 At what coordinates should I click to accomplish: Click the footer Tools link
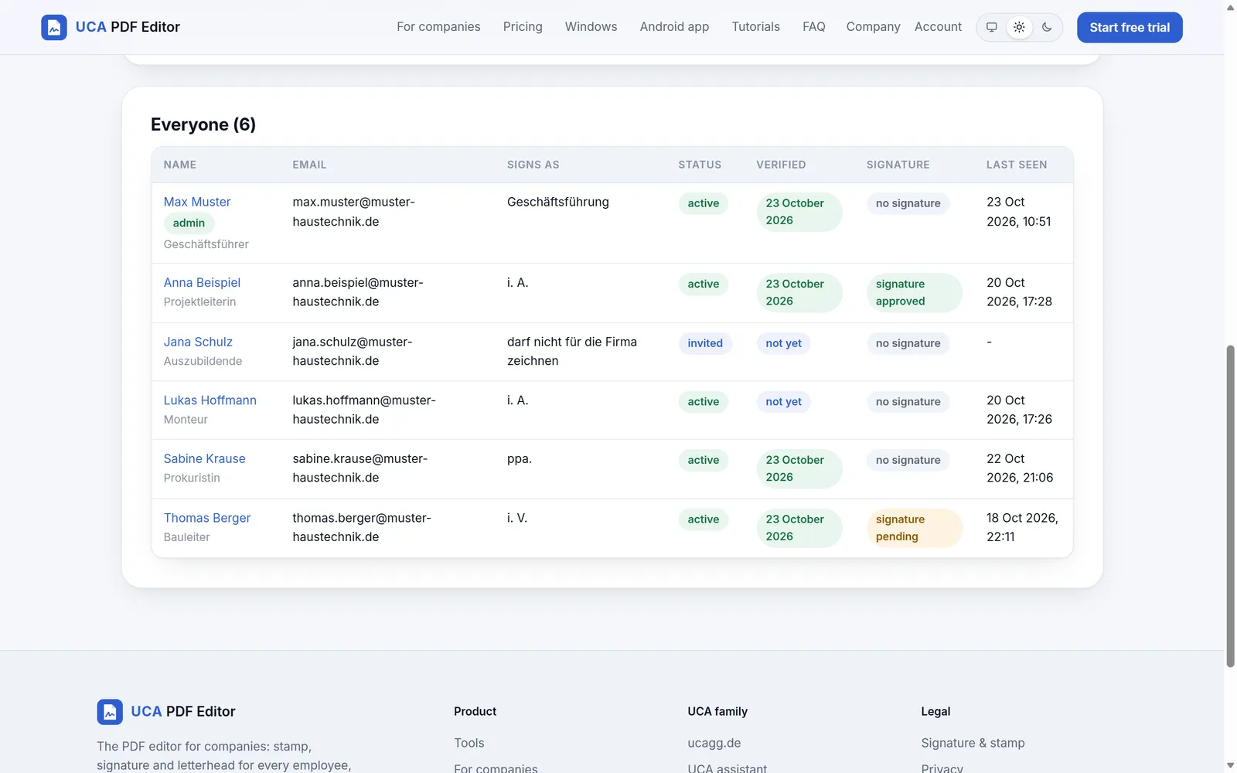pos(469,743)
